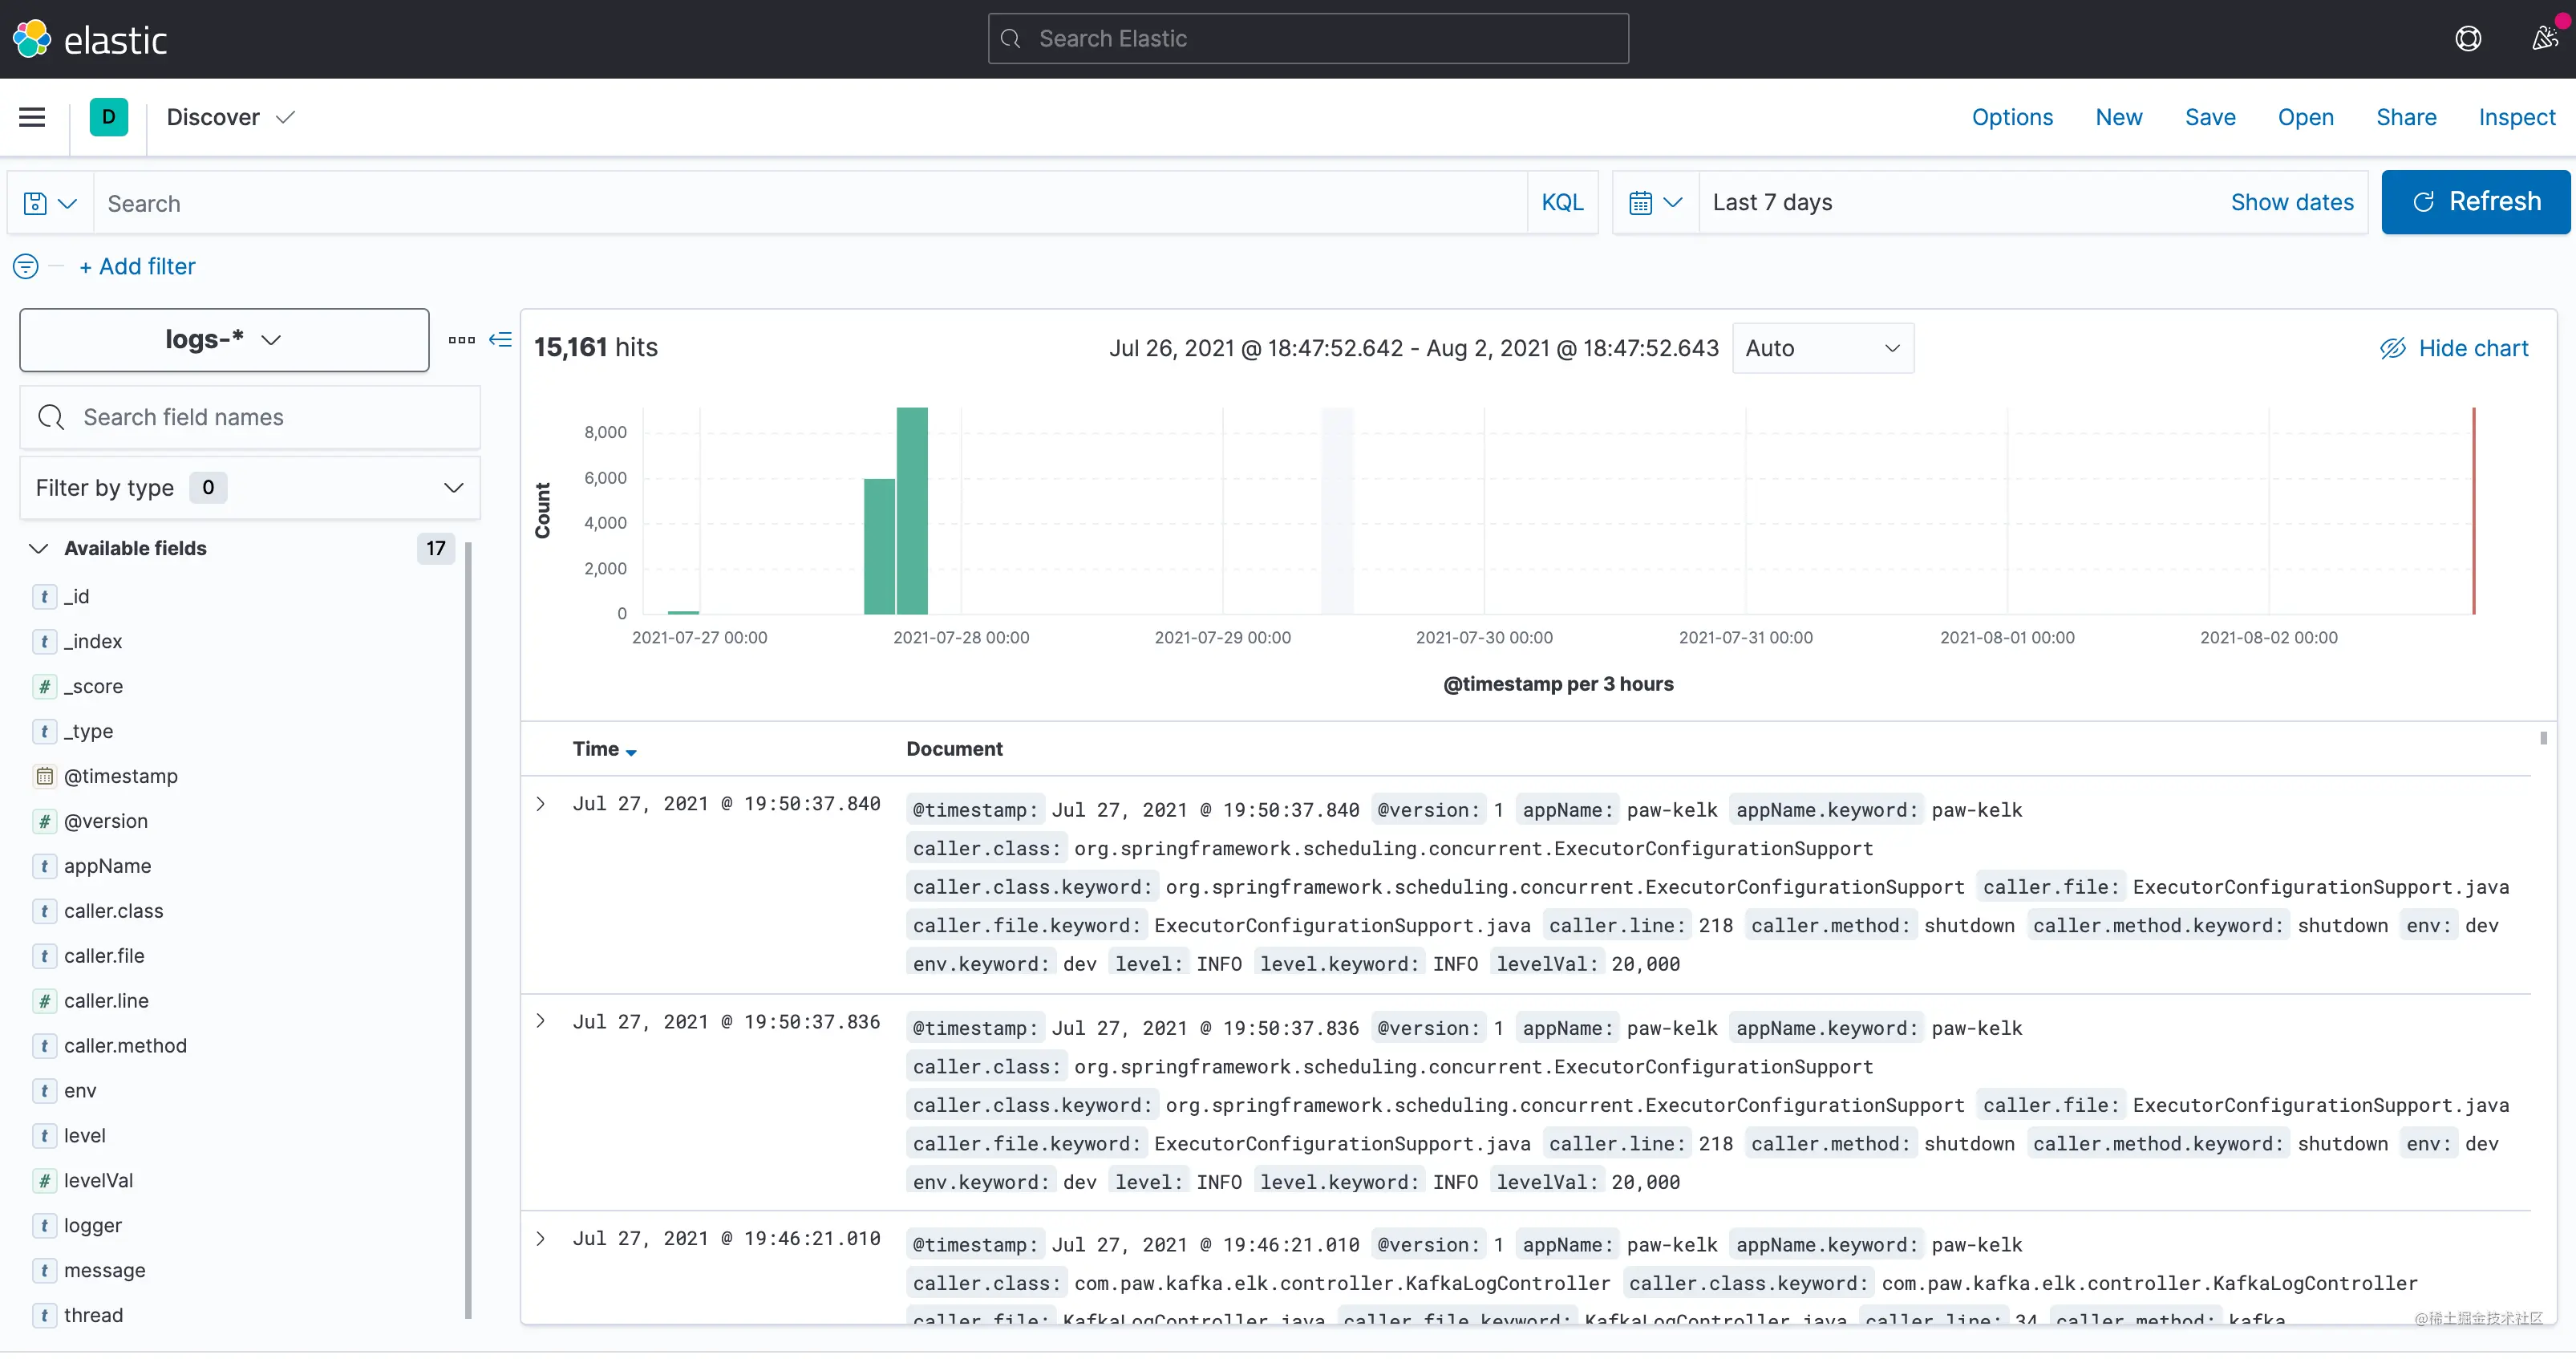Screen dimensions: 2576x1359
Task: Hide the chart
Action: [x=2453, y=348]
